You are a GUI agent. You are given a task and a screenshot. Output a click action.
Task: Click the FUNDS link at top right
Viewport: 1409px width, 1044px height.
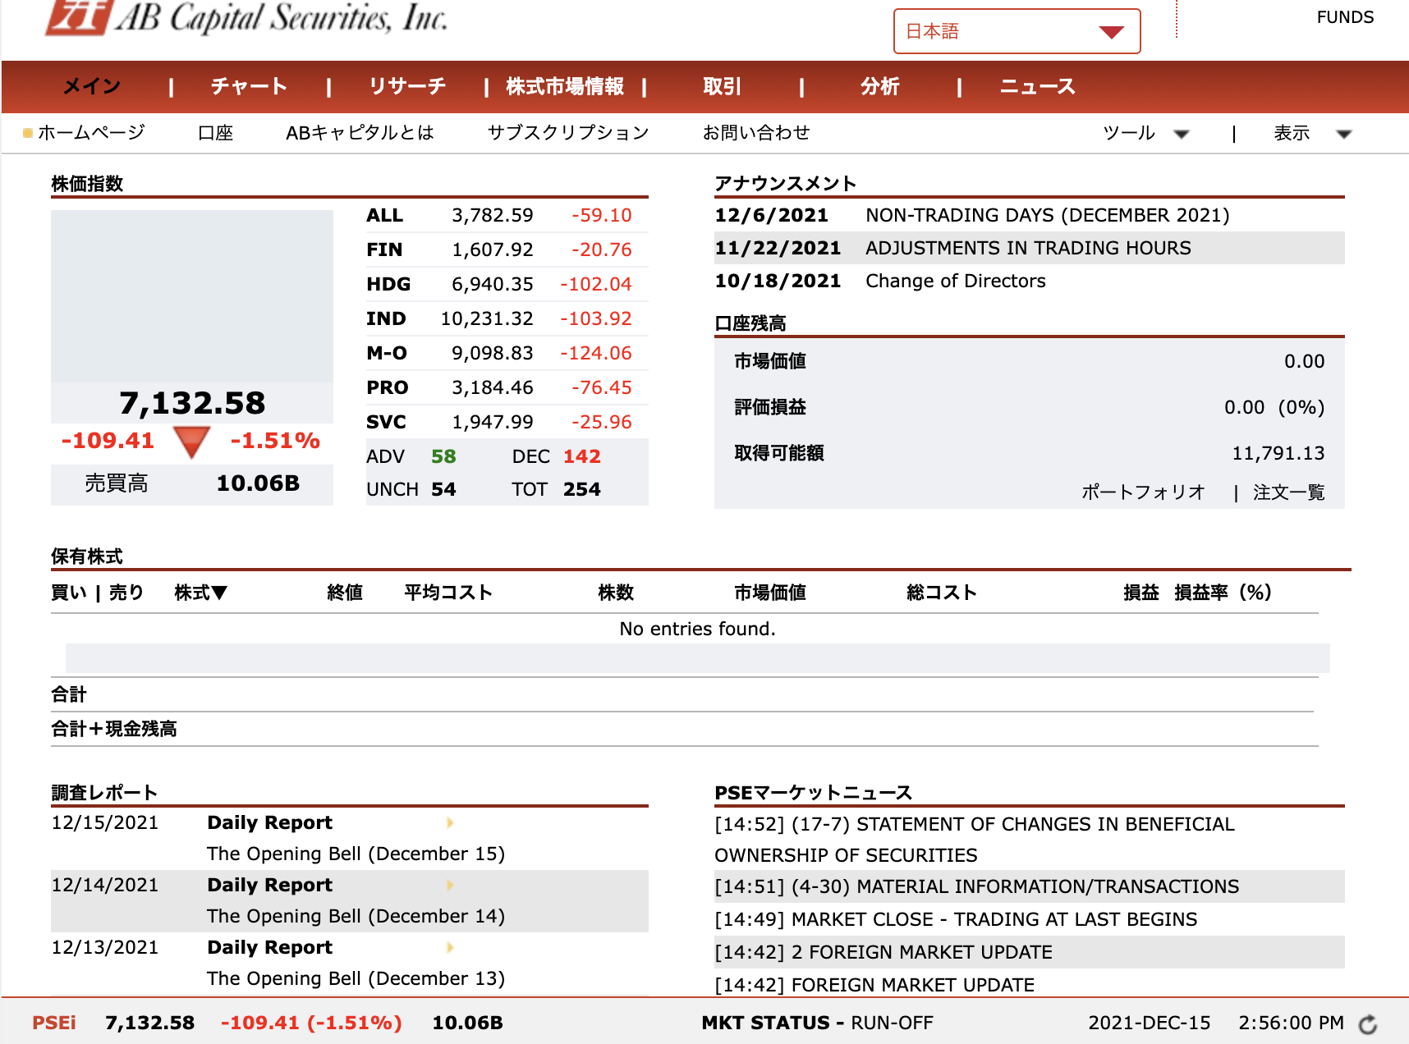pos(1345,17)
